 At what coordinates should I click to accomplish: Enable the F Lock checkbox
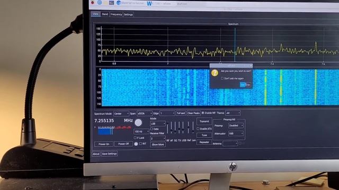coord(135,138)
